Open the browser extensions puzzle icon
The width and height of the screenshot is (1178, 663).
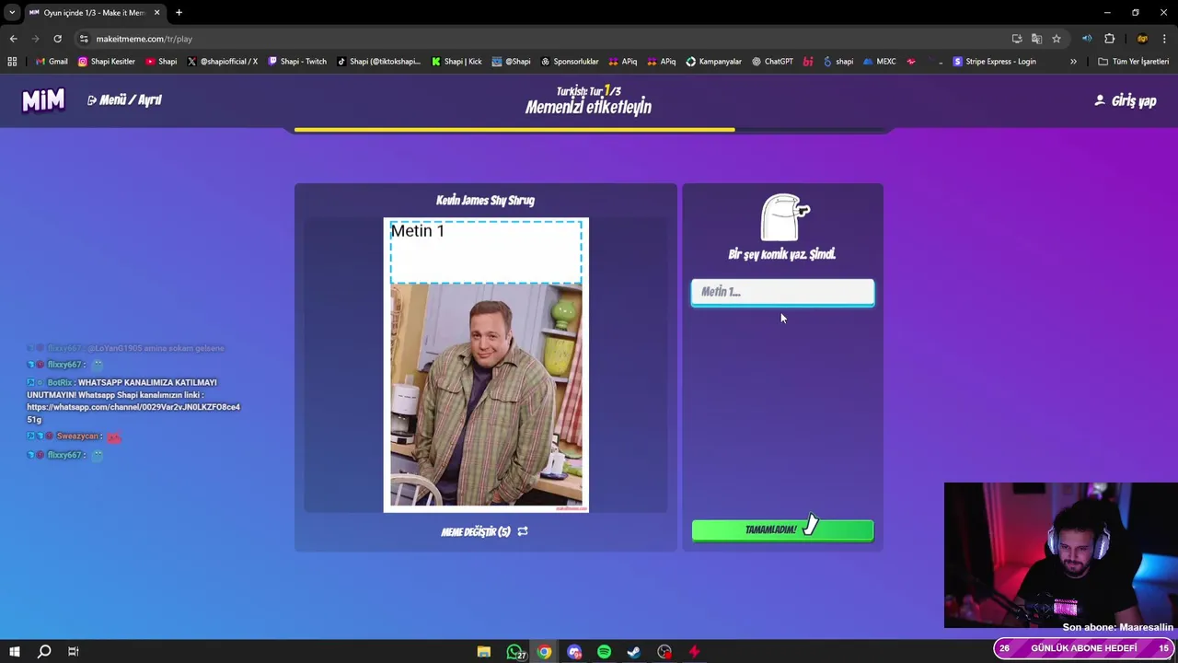pyautogui.click(x=1109, y=39)
